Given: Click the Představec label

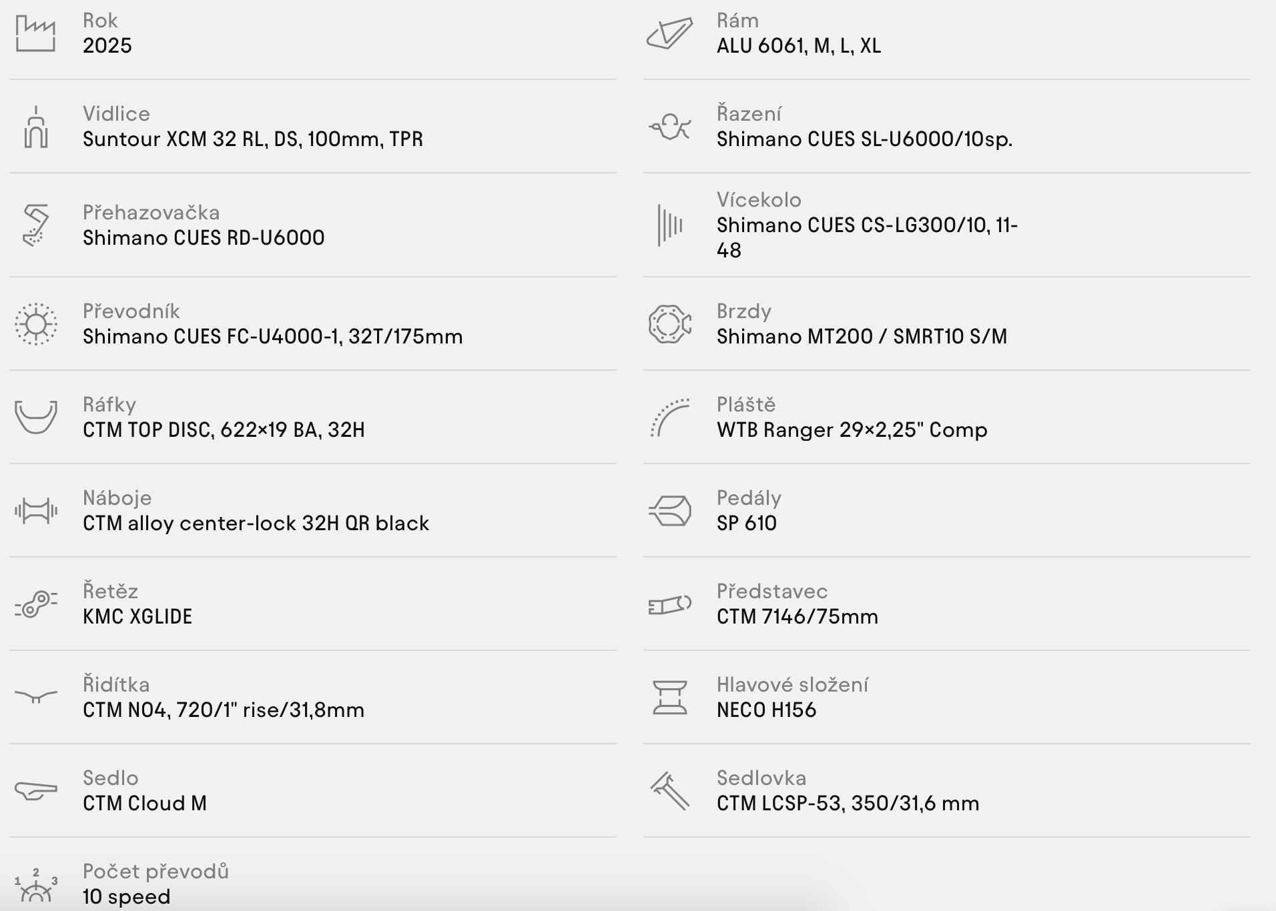Looking at the screenshot, I should click(772, 592).
